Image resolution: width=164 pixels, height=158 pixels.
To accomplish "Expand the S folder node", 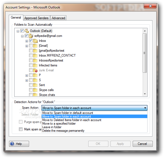I will [27, 80].
